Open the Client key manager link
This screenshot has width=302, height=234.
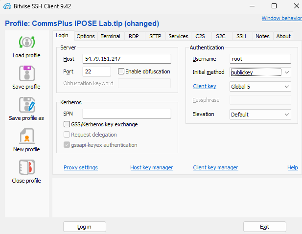[x=215, y=167]
